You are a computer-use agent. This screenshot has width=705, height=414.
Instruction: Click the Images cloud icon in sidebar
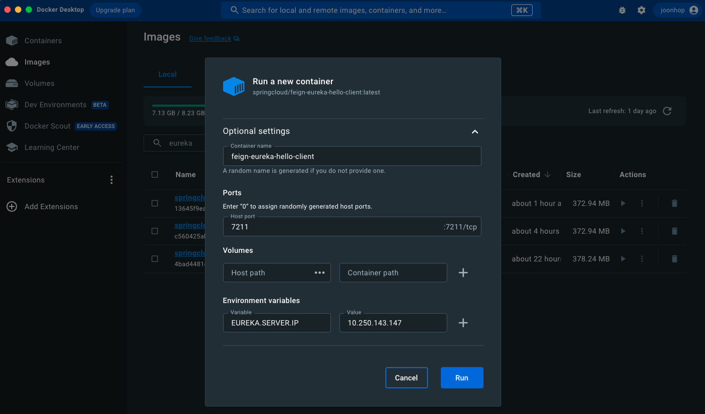12,62
